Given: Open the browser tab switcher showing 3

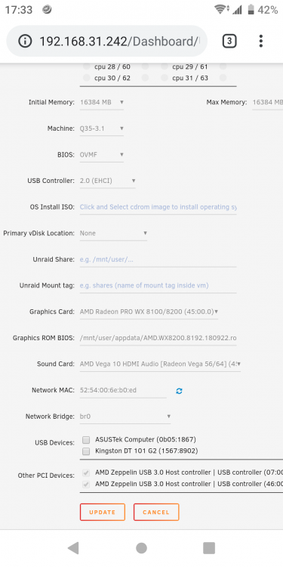Looking at the screenshot, I should 229,42.
